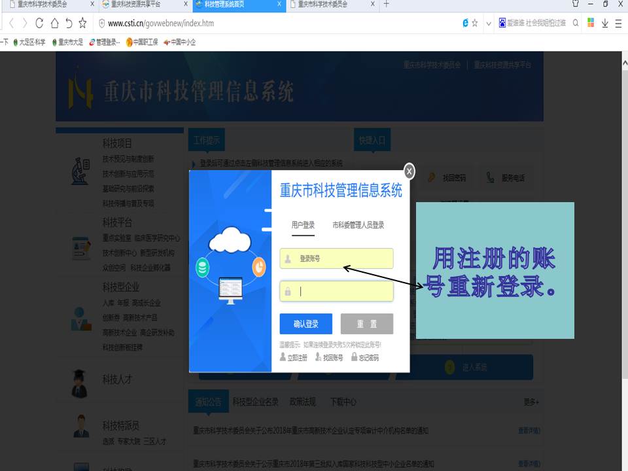Click the 科技型企业 sidebar icon
The image size is (628, 471).
(x=81, y=319)
